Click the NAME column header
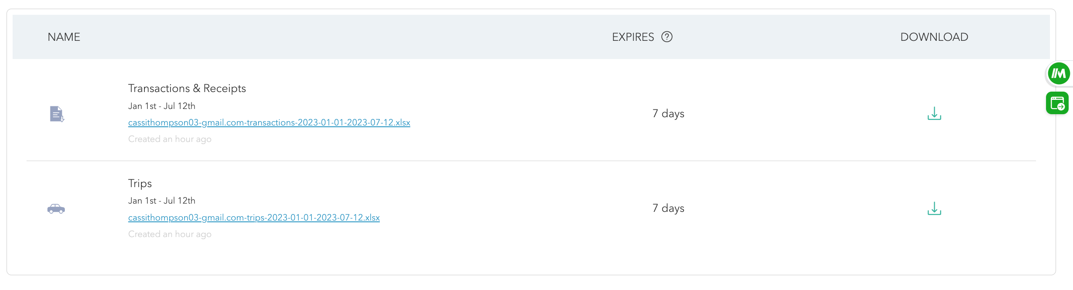The height and width of the screenshot is (290, 1073). tap(64, 37)
